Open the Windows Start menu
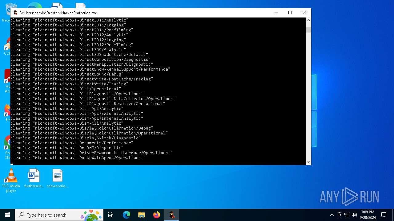The width and height of the screenshot is (394, 221). point(7,215)
